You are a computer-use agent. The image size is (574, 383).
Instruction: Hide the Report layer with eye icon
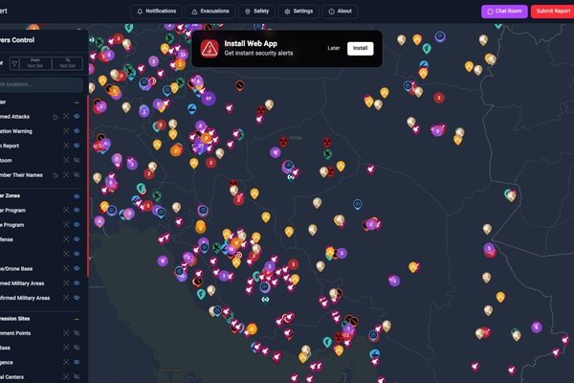(77, 146)
